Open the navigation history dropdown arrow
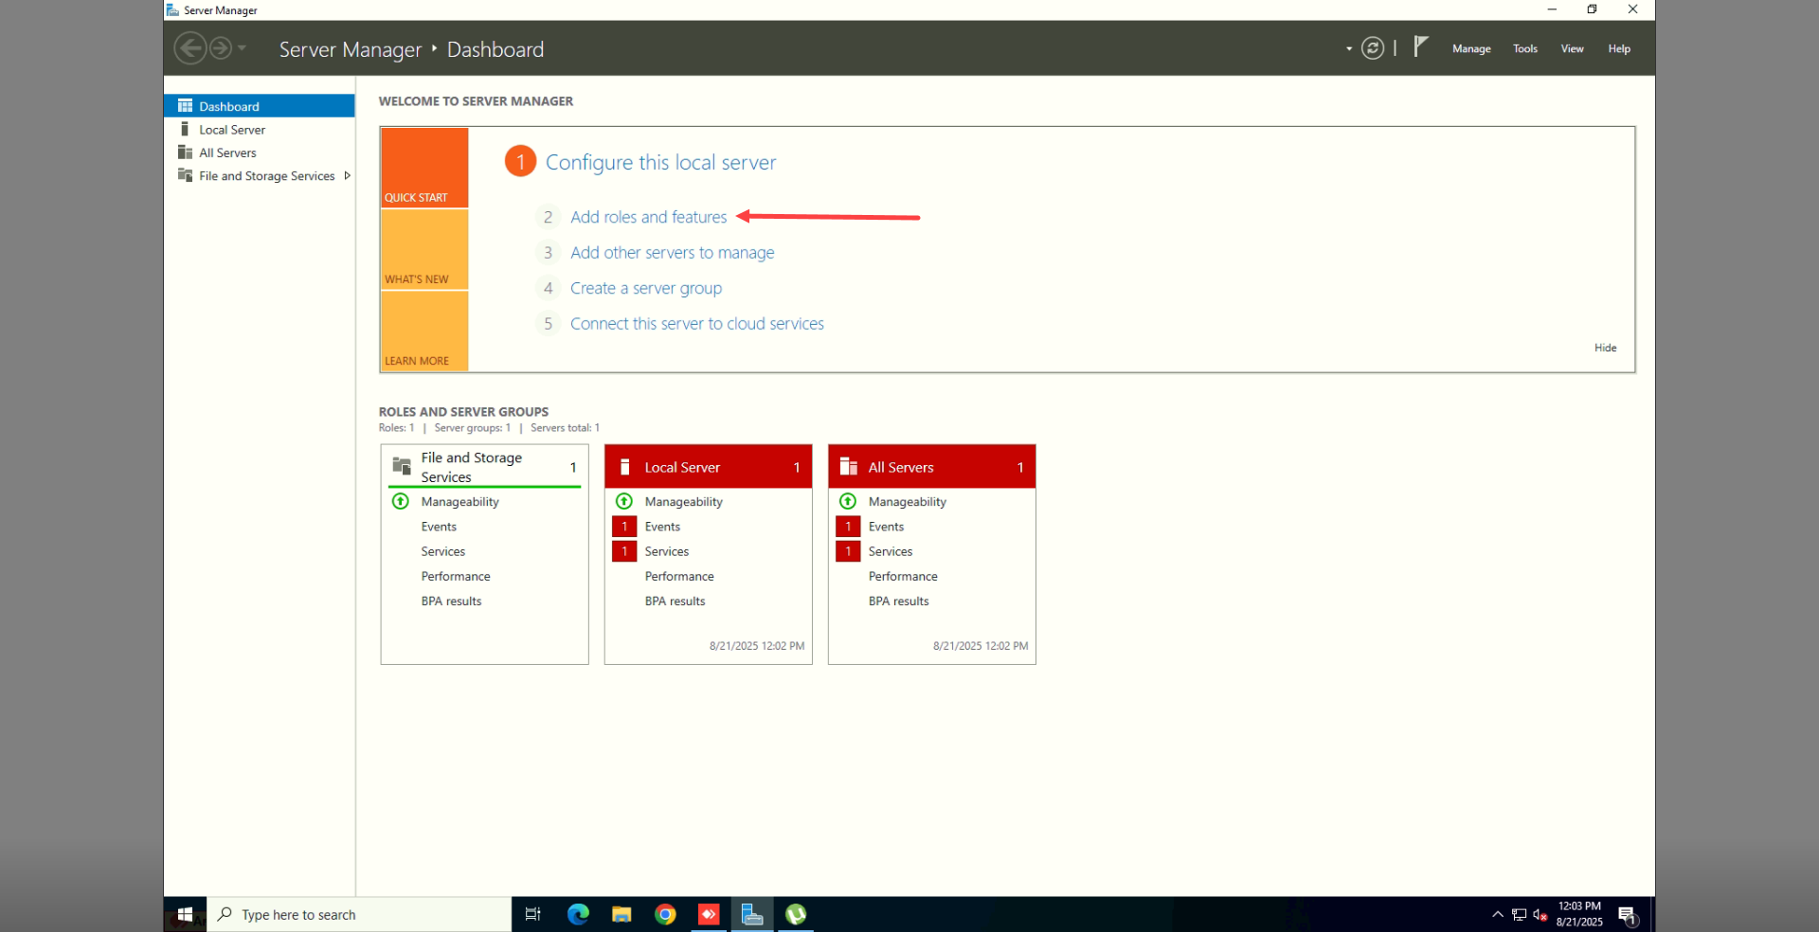The width and height of the screenshot is (1819, 932). pos(243,48)
